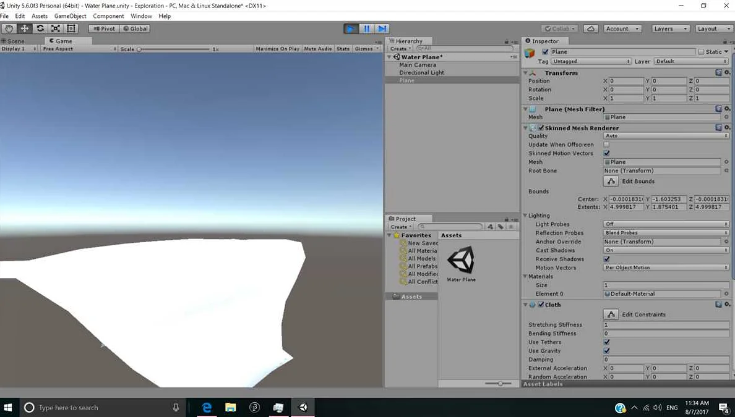
Task: Pick Element 0 material object selector
Action: click(x=726, y=294)
